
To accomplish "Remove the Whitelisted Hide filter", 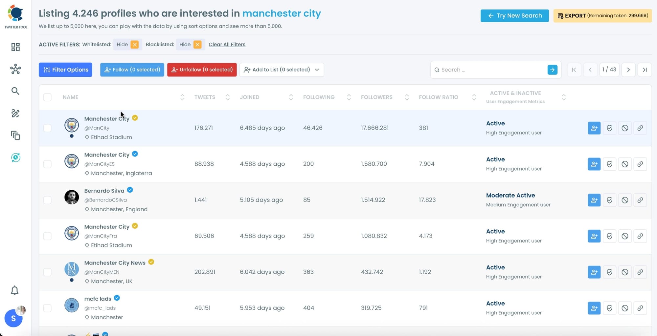I will point(134,44).
